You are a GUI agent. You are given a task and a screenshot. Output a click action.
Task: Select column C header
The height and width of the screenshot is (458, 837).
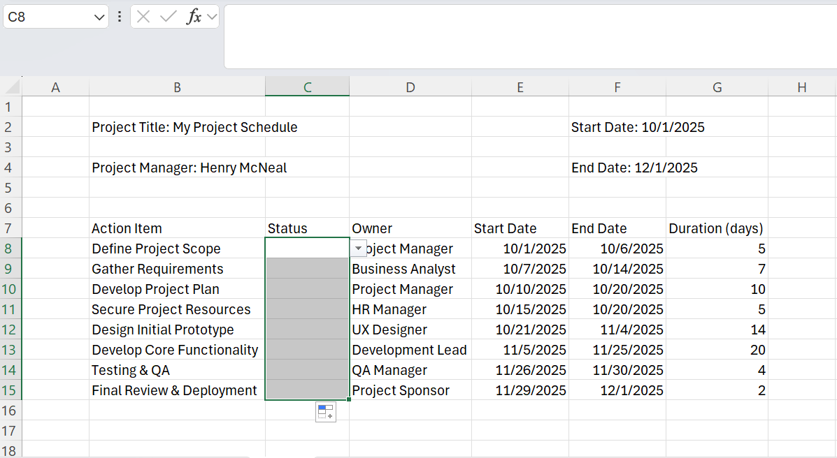[307, 87]
